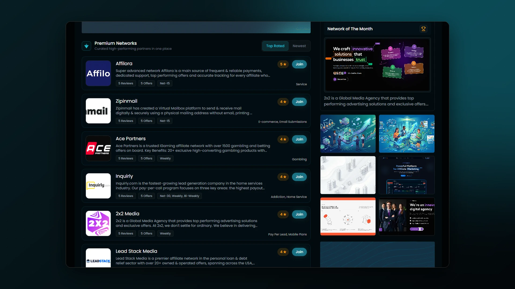515x289 pixels.
Task: Join the 2x2 Media network
Action: [299, 214]
